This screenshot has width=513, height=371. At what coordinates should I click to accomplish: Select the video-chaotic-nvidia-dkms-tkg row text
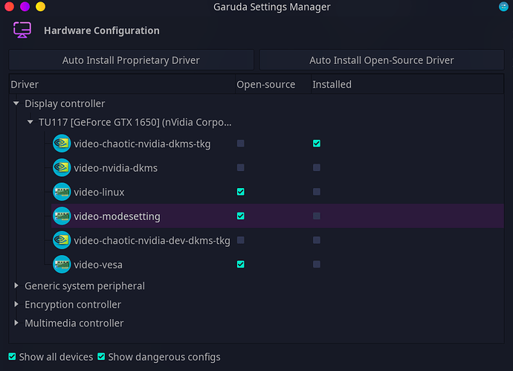point(142,144)
